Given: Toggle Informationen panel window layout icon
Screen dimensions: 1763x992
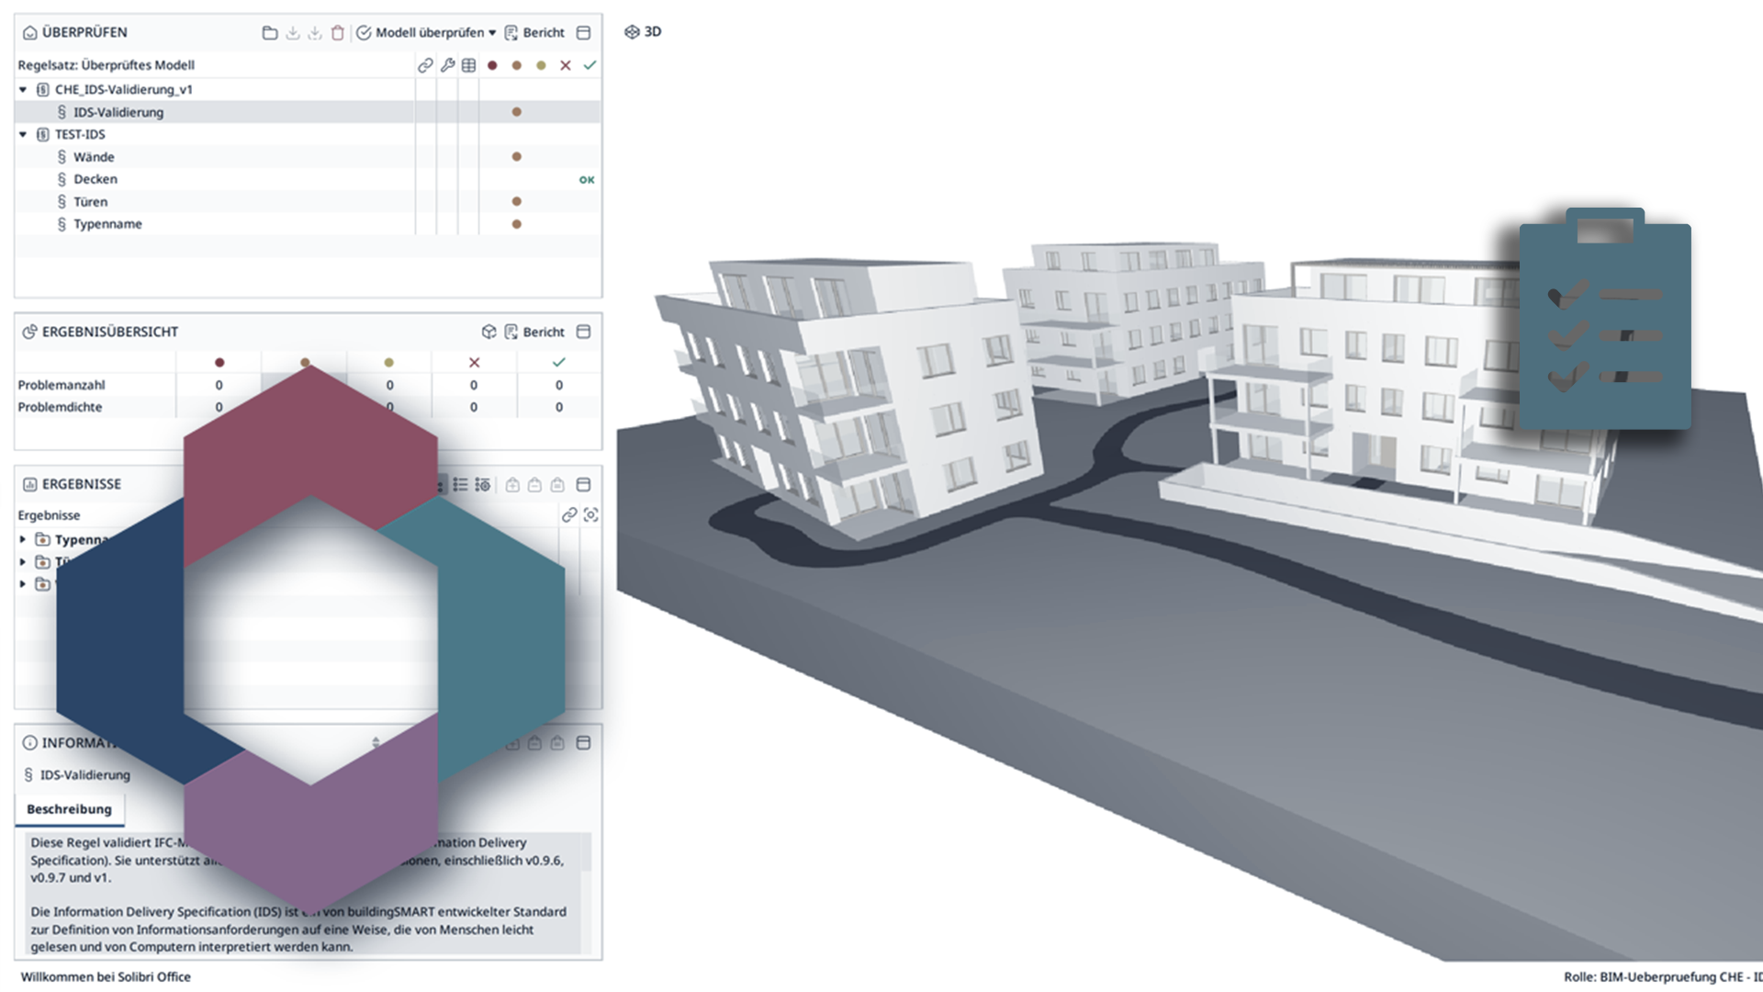Looking at the screenshot, I should tap(583, 743).
